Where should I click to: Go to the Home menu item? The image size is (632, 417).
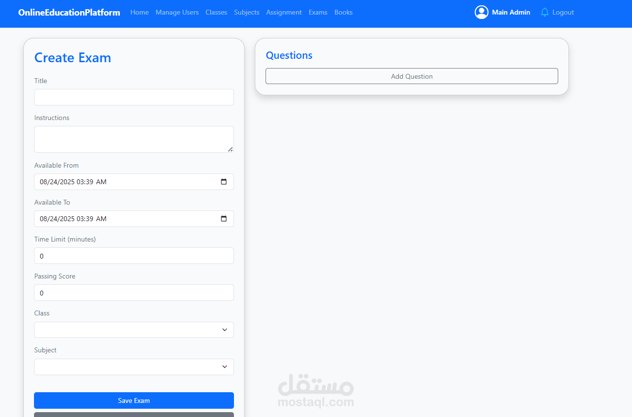(140, 12)
